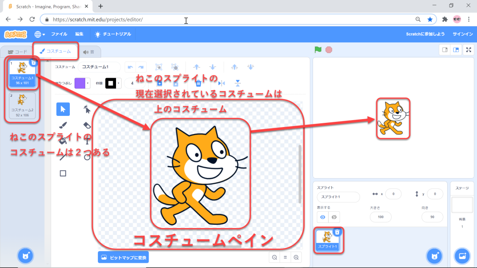477x268 pixels.
Task: Click the Copy icon in paint toolbar
Action: [x=159, y=83]
